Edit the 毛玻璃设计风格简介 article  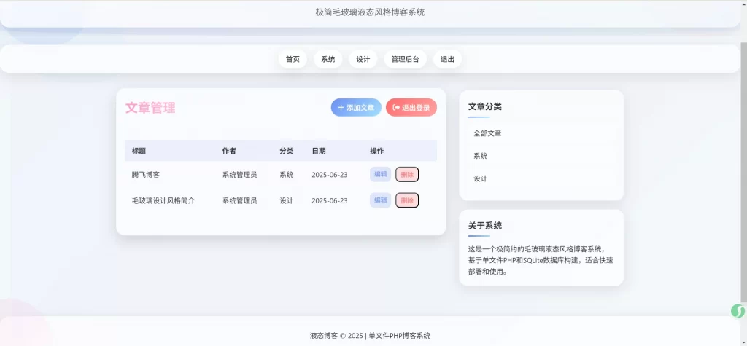point(380,200)
